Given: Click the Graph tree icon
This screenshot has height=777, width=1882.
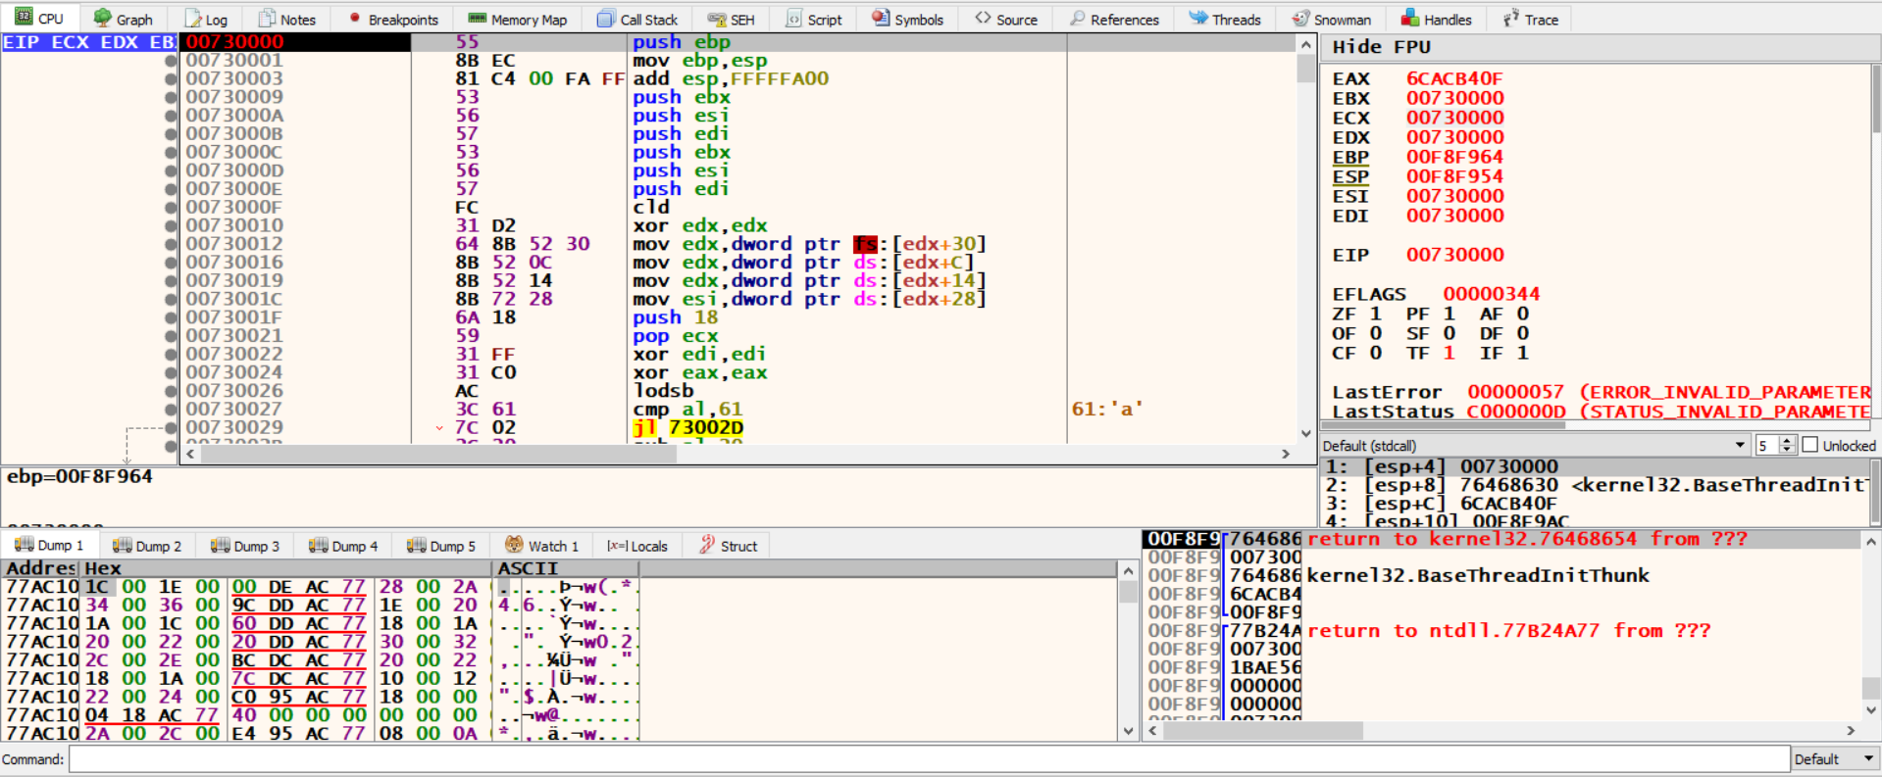Looking at the screenshot, I should [102, 18].
